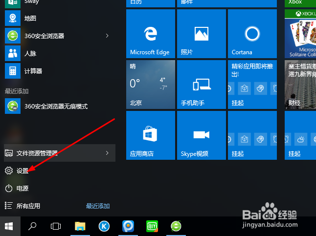Open the 财经 Money news tile
Screen dimensions: 316x236
[300, 85]
